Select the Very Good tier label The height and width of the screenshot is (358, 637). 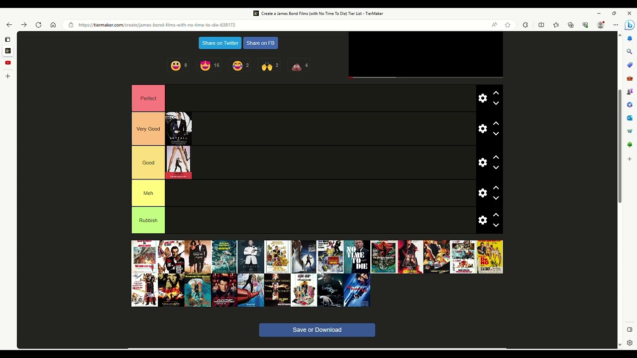point(148,129)
